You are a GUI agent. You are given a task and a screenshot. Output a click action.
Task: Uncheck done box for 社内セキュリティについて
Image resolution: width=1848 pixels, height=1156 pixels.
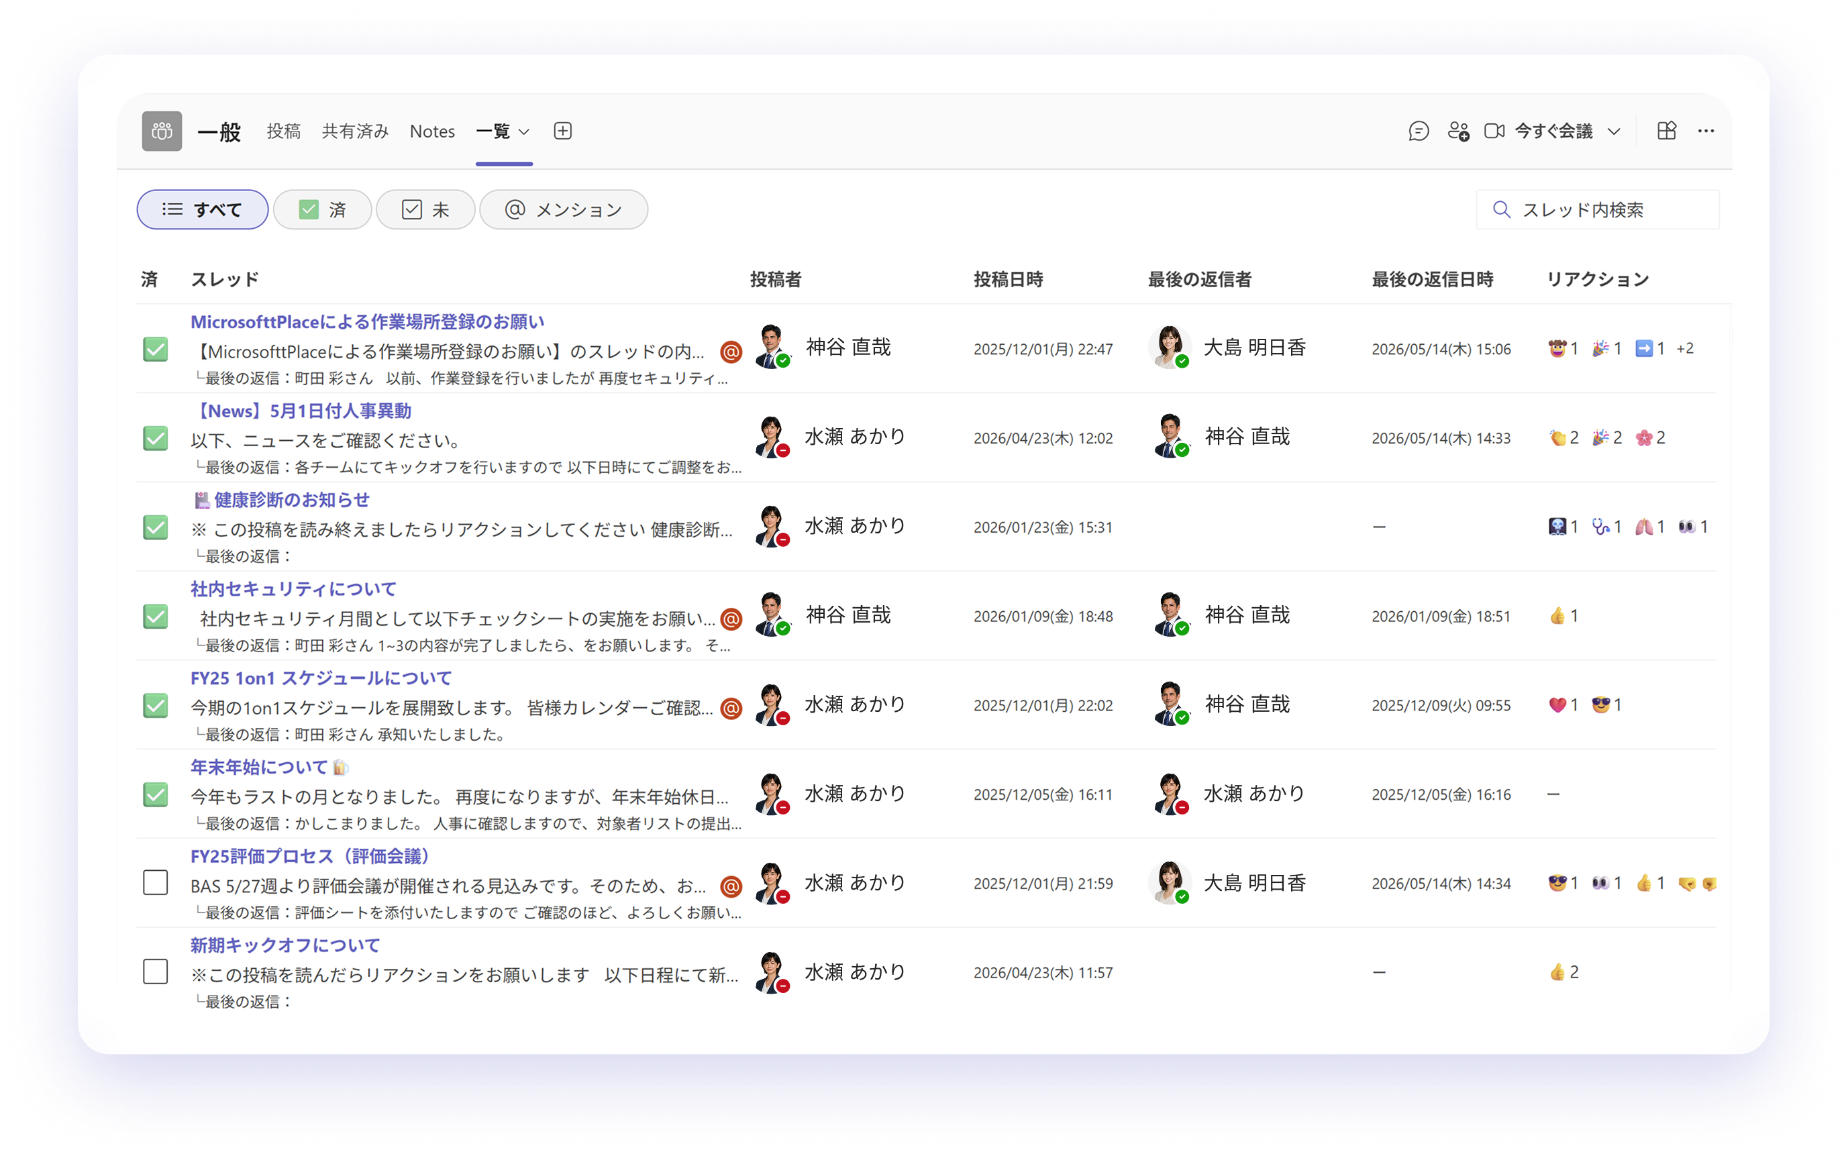point(155,616)
